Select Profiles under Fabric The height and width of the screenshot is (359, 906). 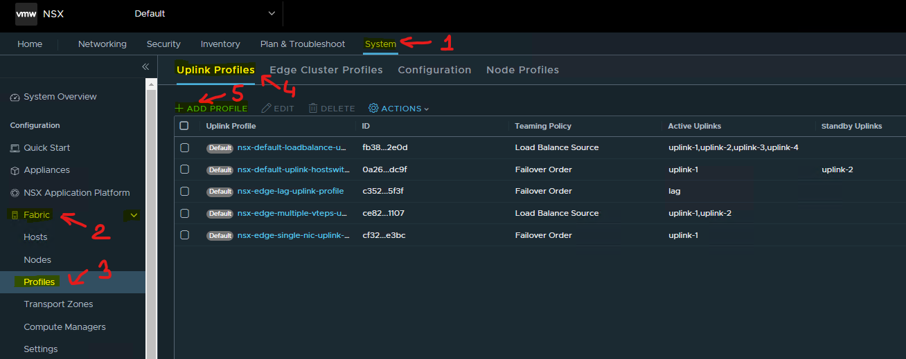pos(39,282)
